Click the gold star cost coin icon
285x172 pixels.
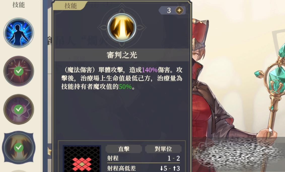click(179, 10)
